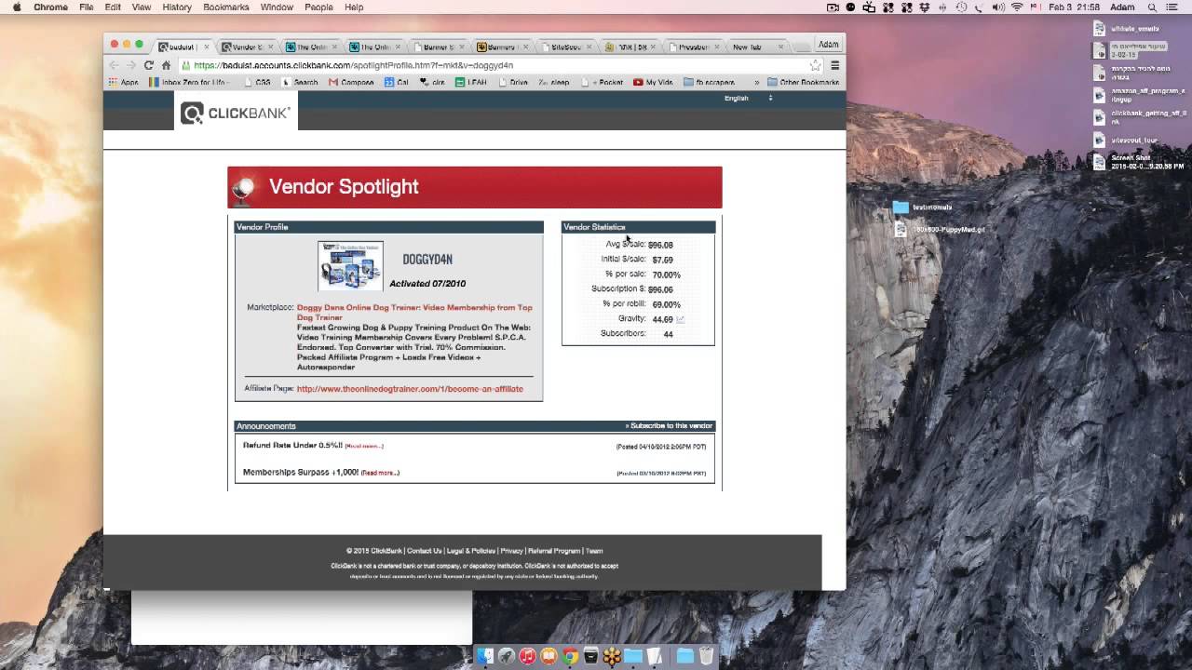Open the Help menu
The width and height of the screenshot is (1192, 670).
[x=354, y=7]
